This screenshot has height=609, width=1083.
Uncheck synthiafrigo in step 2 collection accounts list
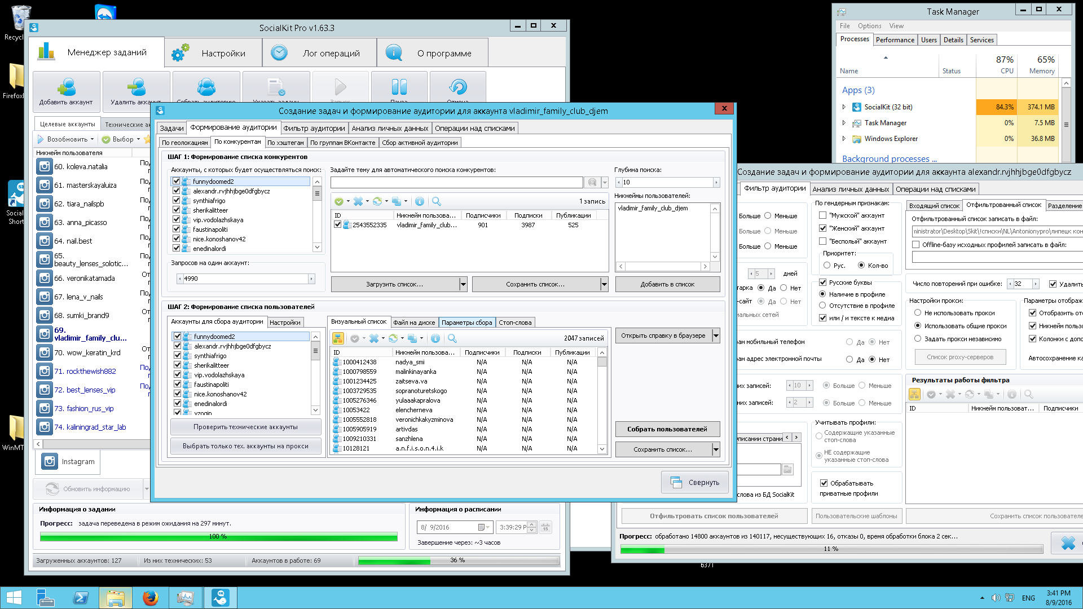[178, 356]
